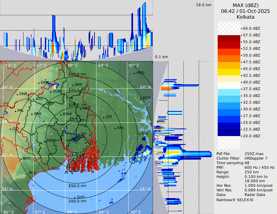This screenshot has height=214, width=277.
Task: Click the Kolkata radar name label
Action: click(x=246, y=17)
